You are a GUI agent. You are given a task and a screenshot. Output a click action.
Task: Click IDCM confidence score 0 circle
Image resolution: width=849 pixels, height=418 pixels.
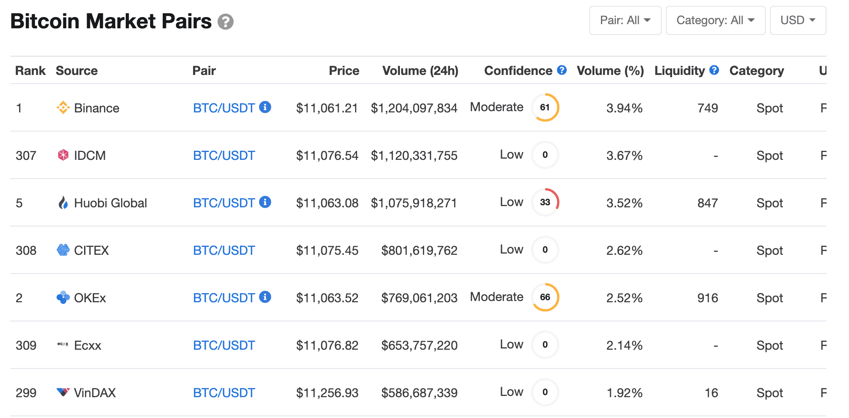coord(545,155)
